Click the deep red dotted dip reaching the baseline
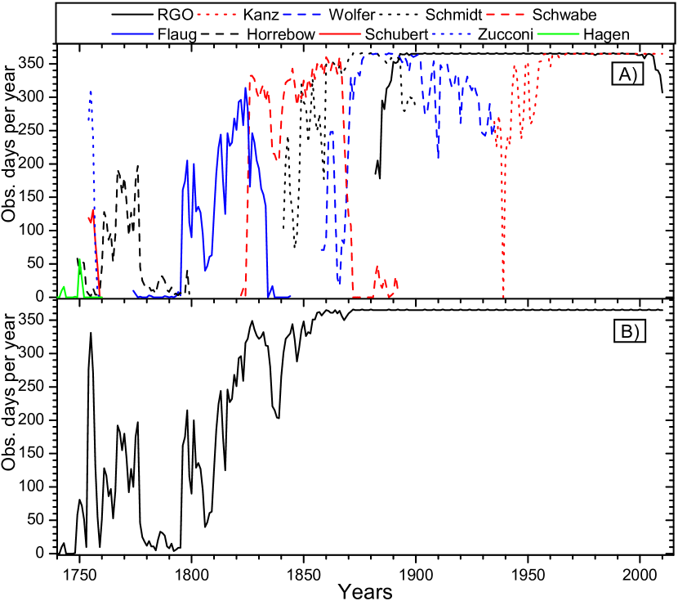The height and width of the screenshot is (601, 678). coord(503,294)
